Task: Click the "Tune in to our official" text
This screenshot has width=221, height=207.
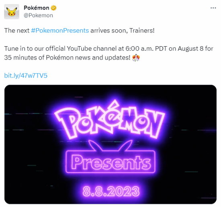Action: click(35, 49)
